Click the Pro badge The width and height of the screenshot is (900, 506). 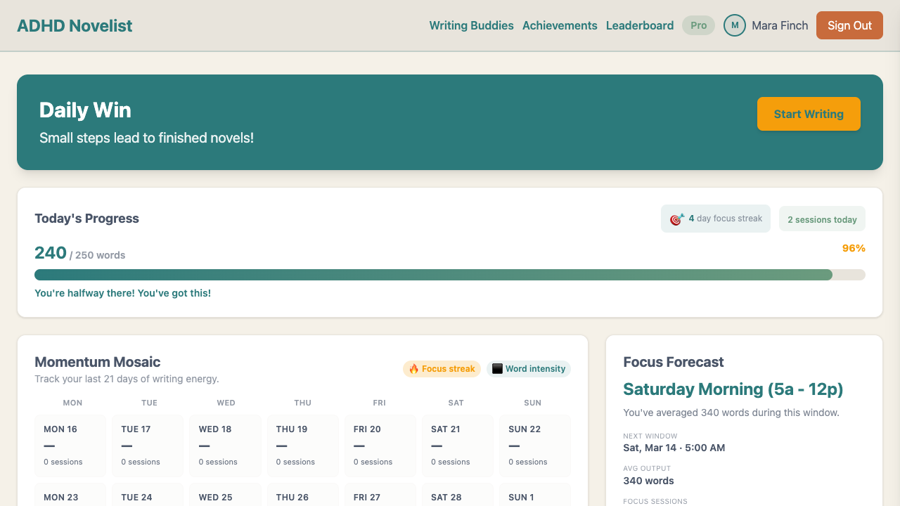pos(698,25)
